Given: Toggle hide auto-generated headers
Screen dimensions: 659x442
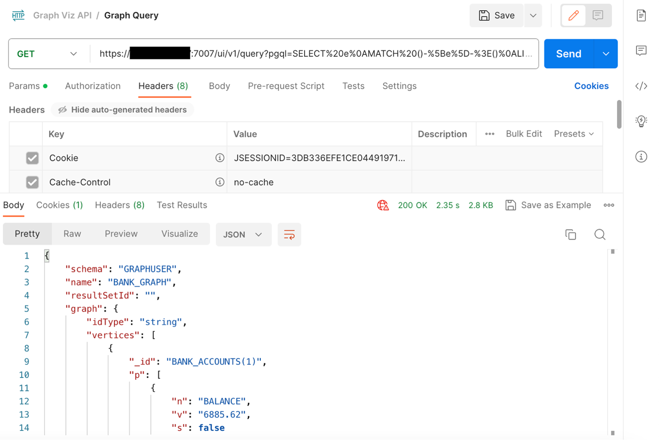Looking at the screenshot, I should pos(122,110).
